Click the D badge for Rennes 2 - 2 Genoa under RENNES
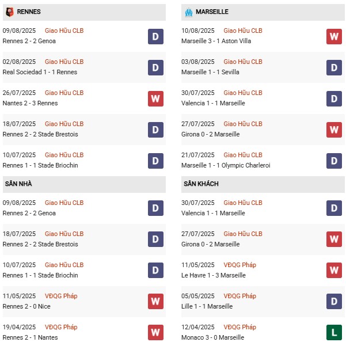 [x=155, y=36]
